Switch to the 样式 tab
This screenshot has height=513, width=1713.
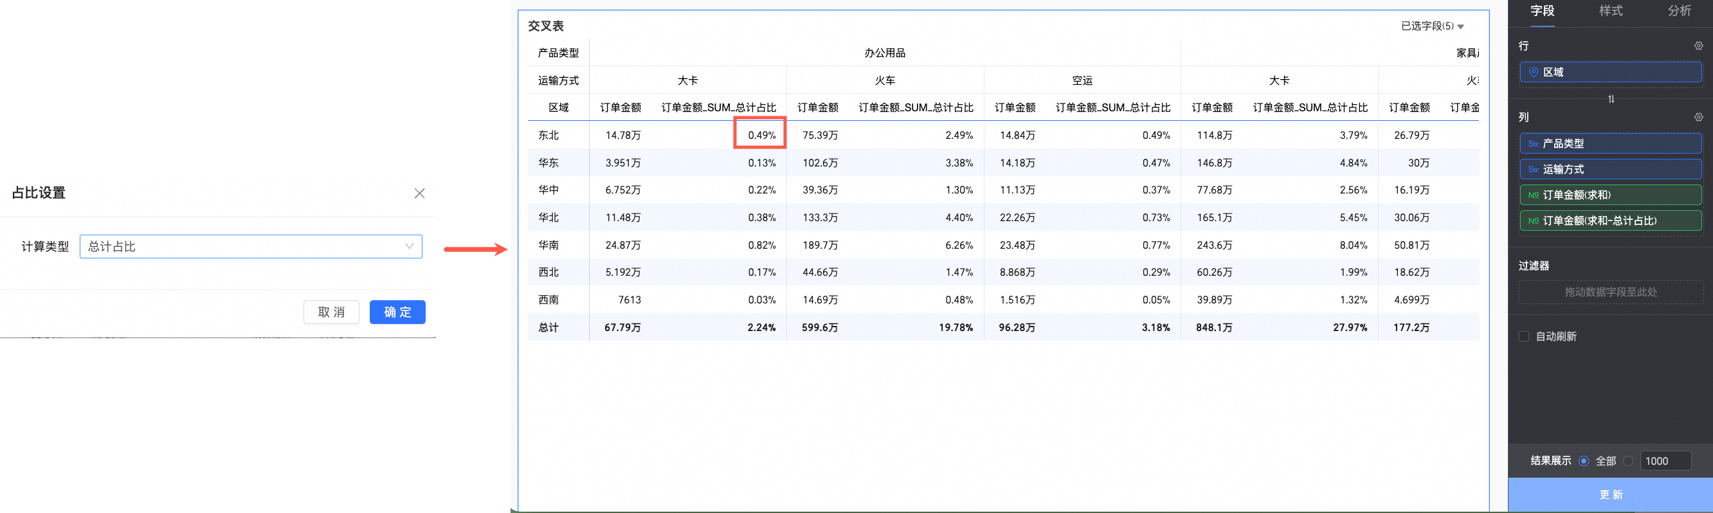coord(1611,11)
